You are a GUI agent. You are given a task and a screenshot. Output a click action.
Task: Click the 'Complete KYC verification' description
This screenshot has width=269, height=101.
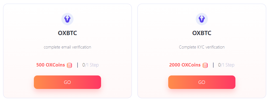click(202, 47)
